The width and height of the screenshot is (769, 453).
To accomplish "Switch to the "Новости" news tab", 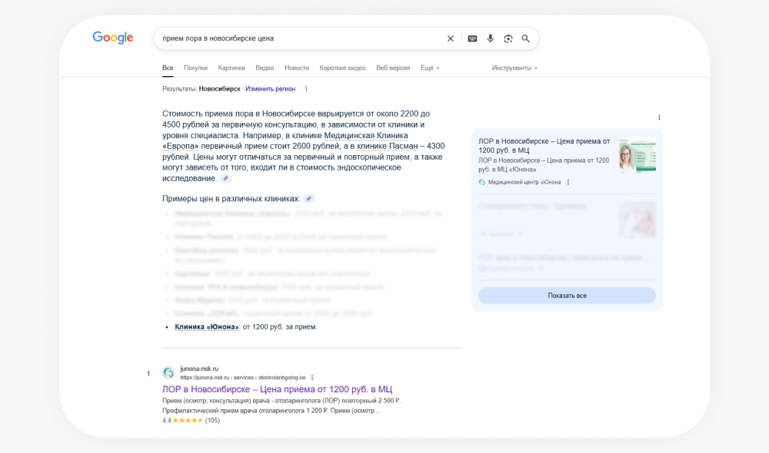I will (297, 68).
